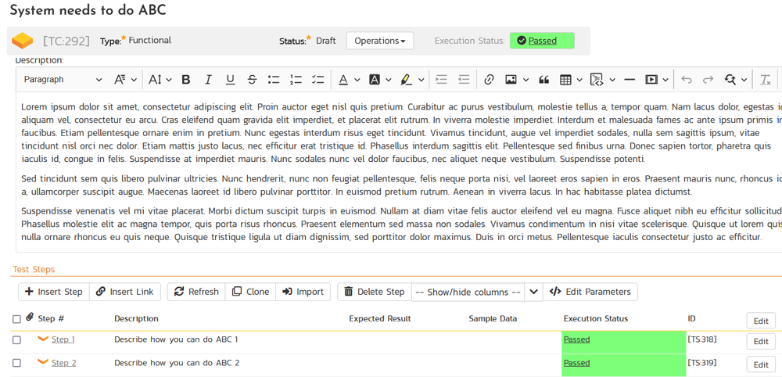Expand the highlight color dropdown arrow
The width and height of the screenshot is (782, 377).
point(421,79)
